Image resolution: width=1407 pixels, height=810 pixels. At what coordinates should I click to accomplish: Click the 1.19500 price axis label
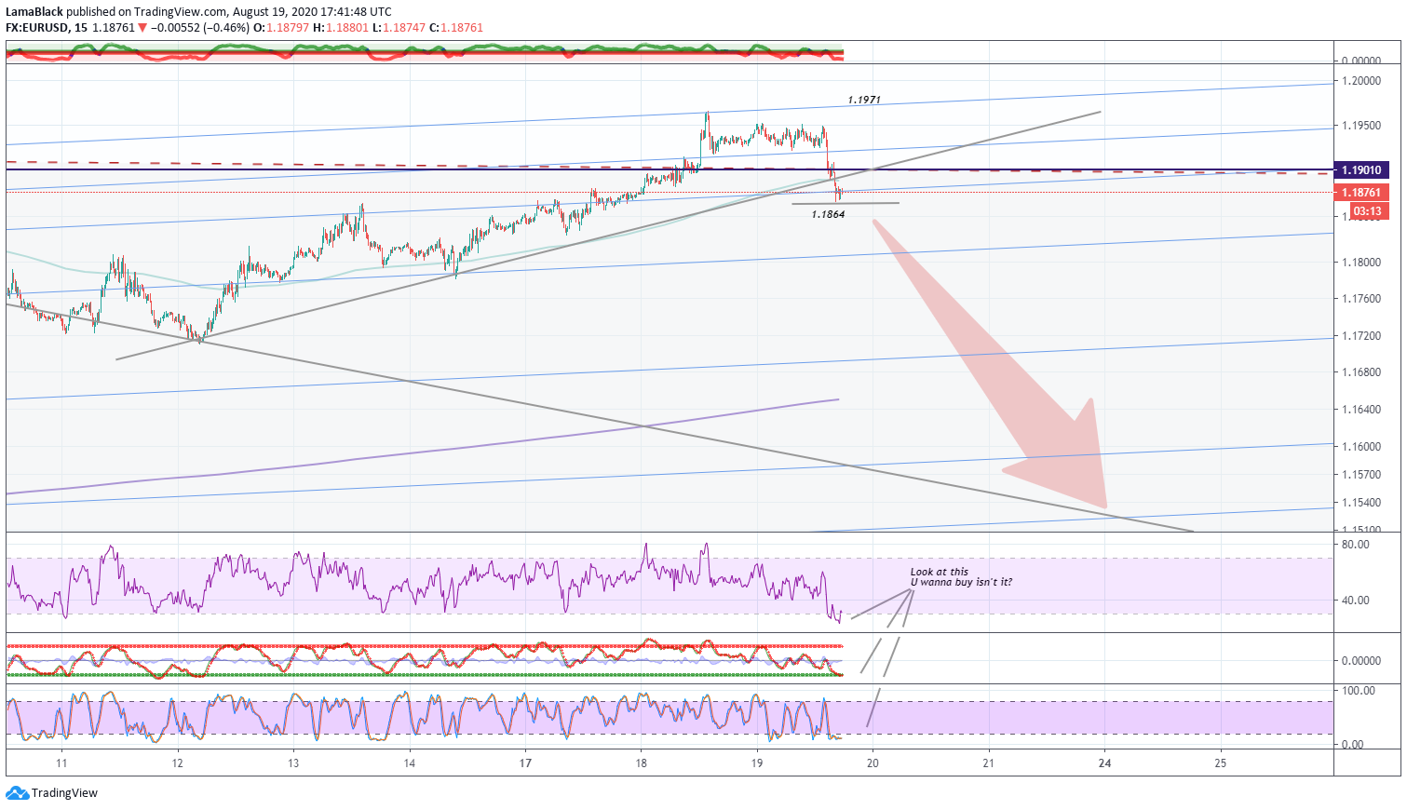pyautogui.click(x=1360, y=126)
